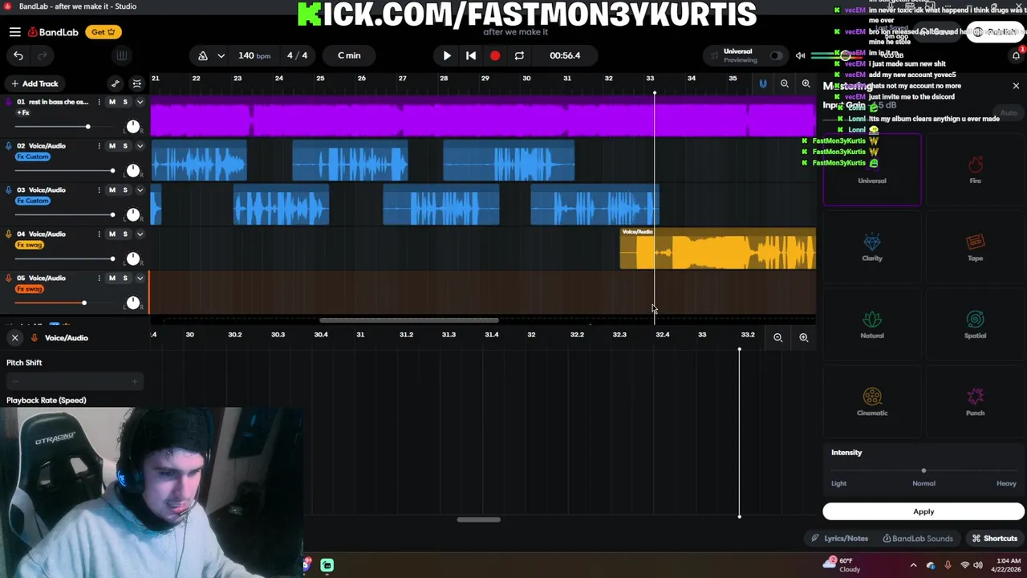Screen dimensions: 1027x578
Task: Collapse all tracks using the track height icon
Action: tap(137, 83)
